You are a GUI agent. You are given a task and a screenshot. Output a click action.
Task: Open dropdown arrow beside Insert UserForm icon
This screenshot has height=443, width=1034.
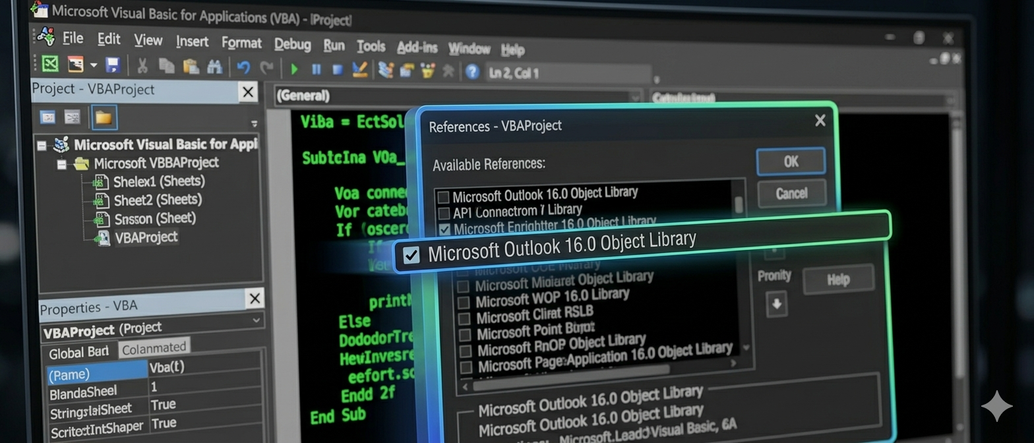pyautogui.click(x=93, y=65)
